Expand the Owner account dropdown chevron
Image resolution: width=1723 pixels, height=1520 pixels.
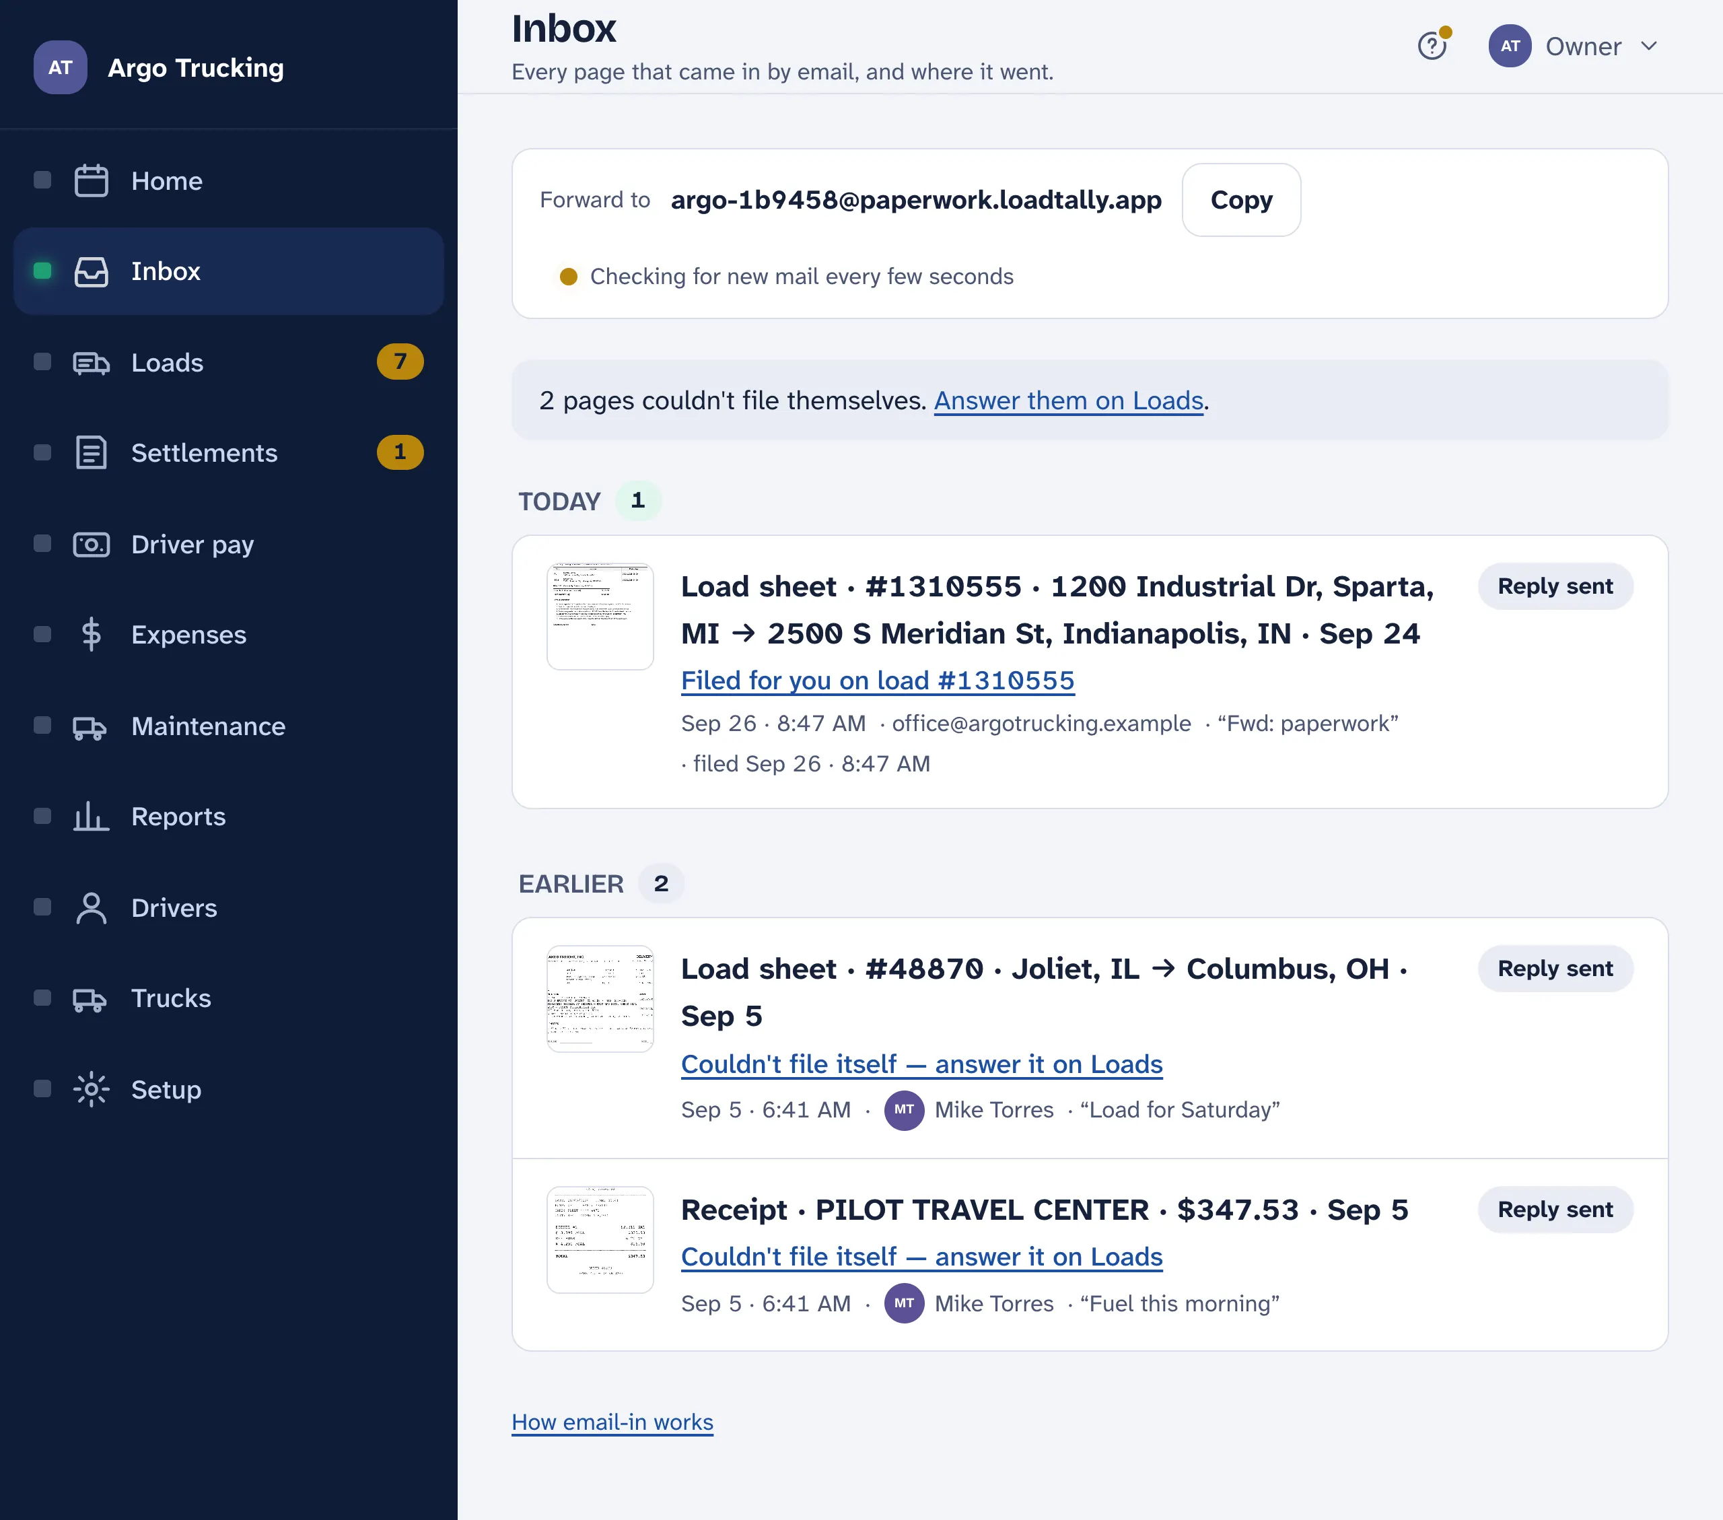pos(1649,46)
